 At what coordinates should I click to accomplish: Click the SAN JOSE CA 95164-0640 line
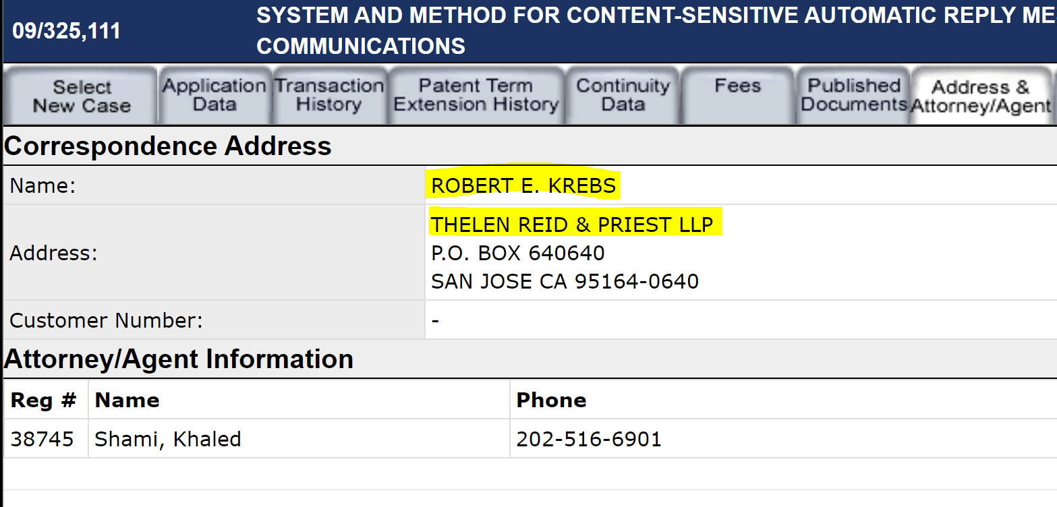(565, 281)
